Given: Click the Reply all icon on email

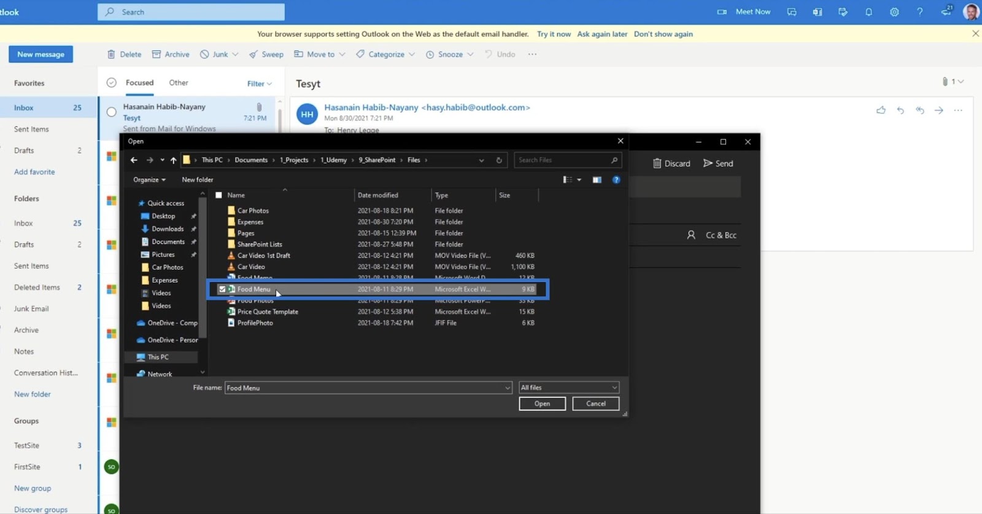Looking at the screenshot, I should pyautogui.click(x=919, y=110).
